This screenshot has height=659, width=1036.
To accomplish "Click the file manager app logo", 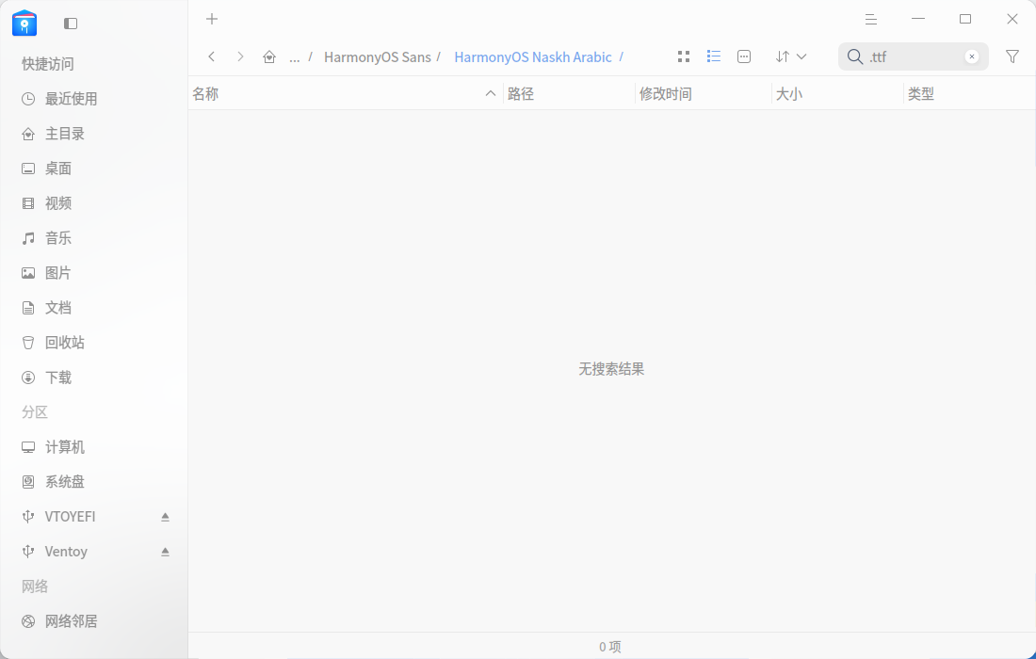I will pos(24,24).
